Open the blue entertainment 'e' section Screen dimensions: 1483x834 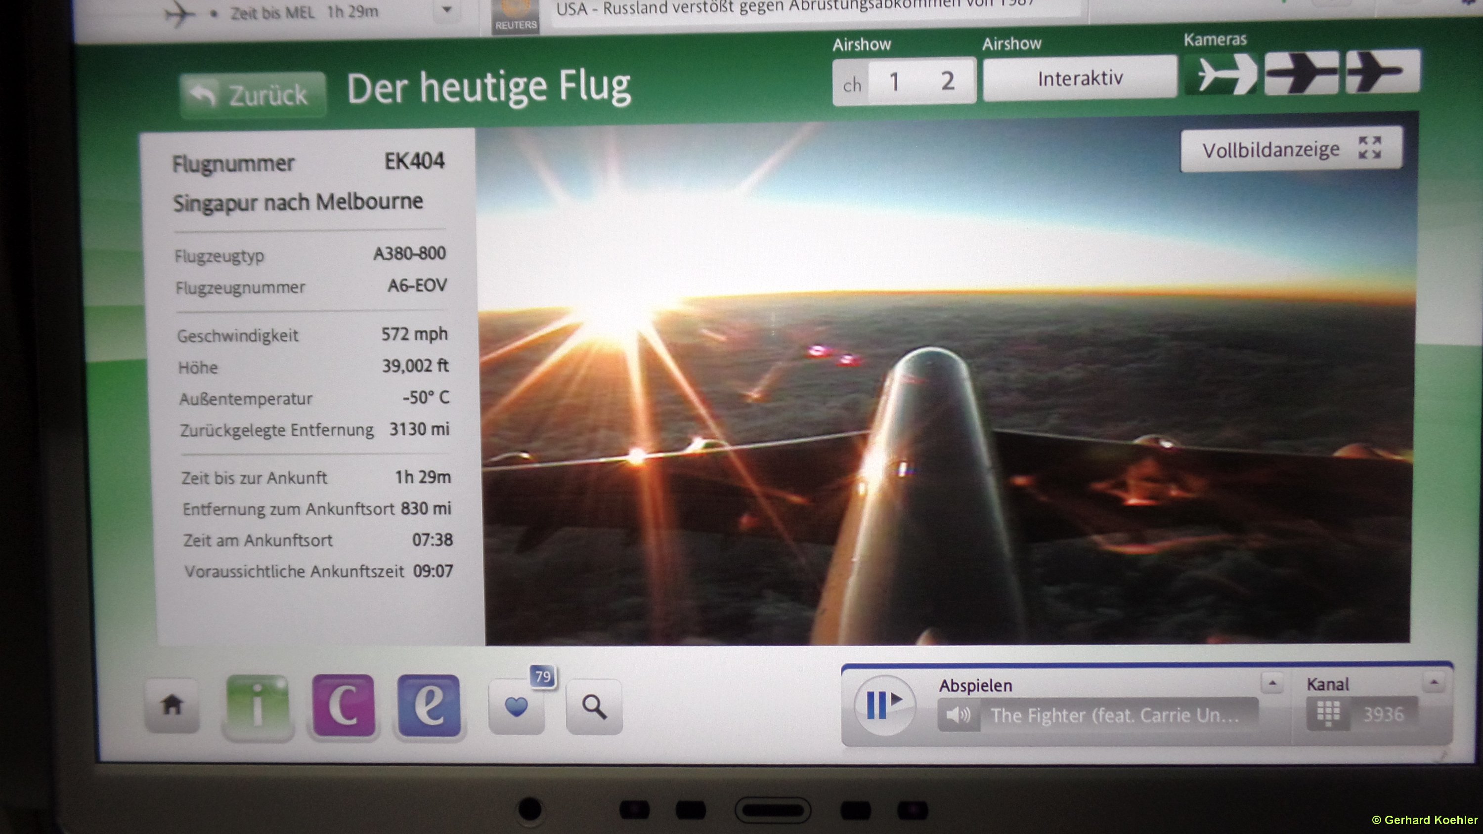pyautogui.click(x=428, y=706)
